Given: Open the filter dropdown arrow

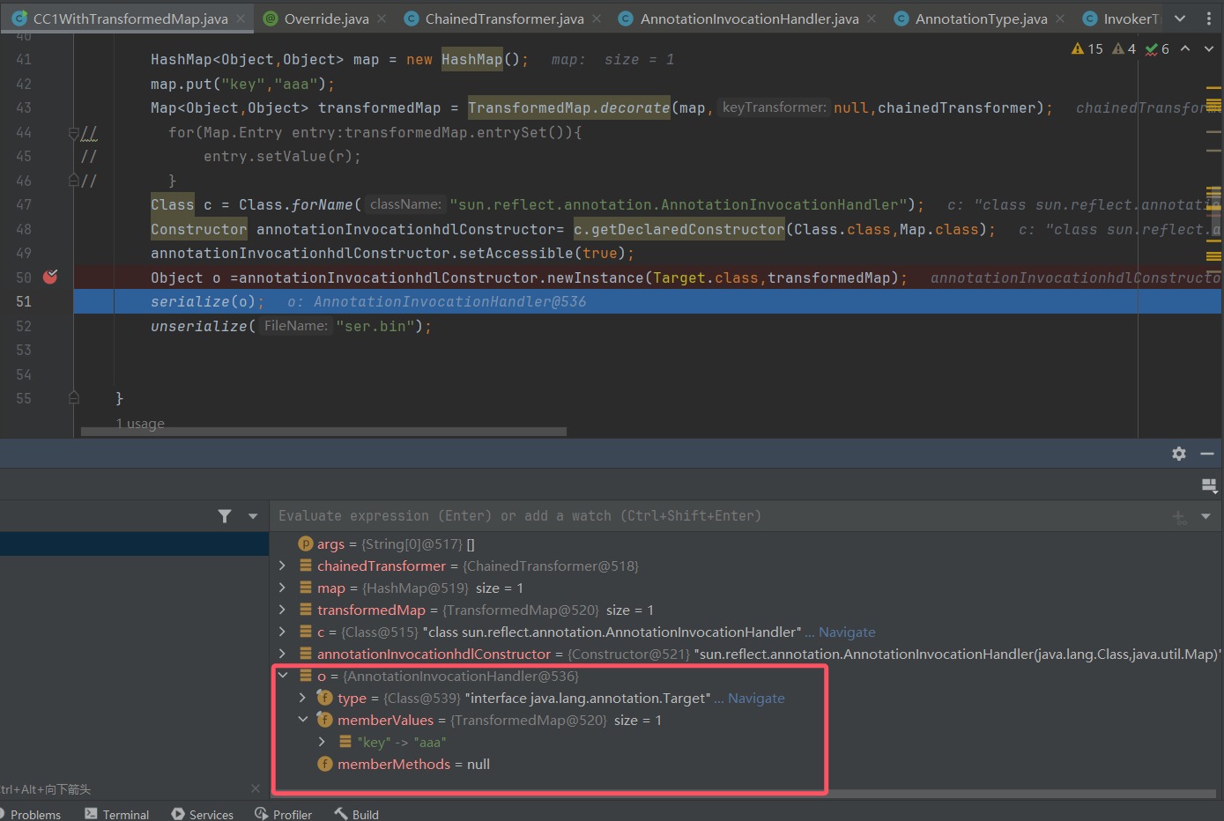Looking at the screenshot, I should [253, 516].
